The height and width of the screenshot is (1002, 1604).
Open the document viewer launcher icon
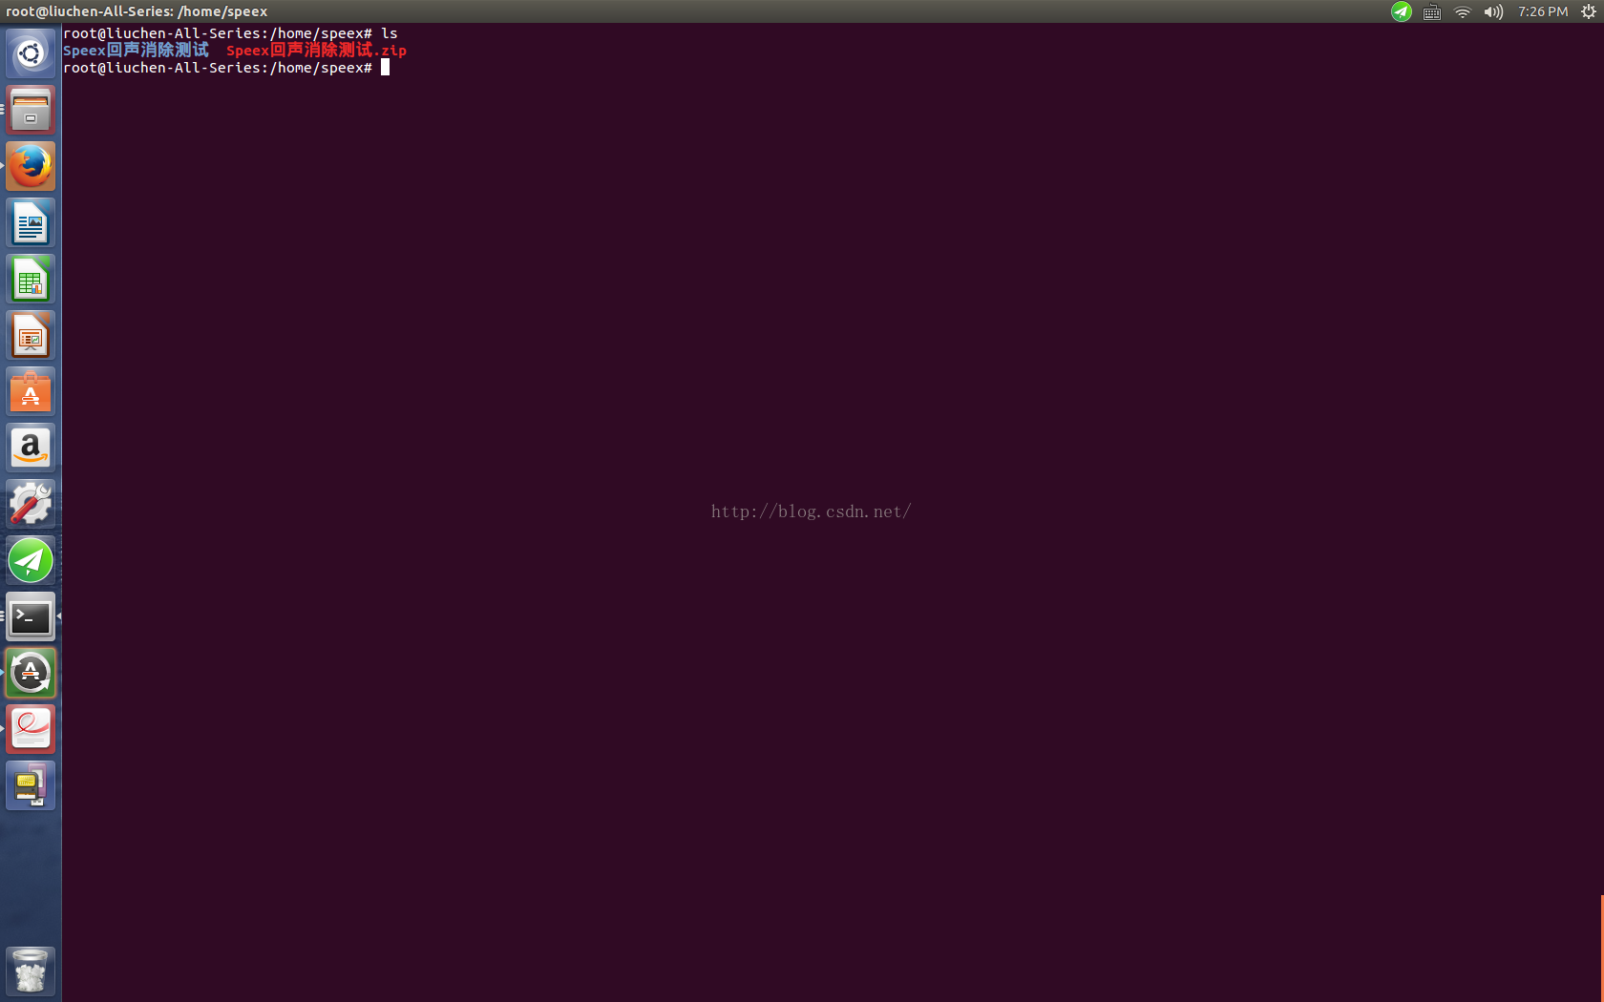click(x=31, y=729)
